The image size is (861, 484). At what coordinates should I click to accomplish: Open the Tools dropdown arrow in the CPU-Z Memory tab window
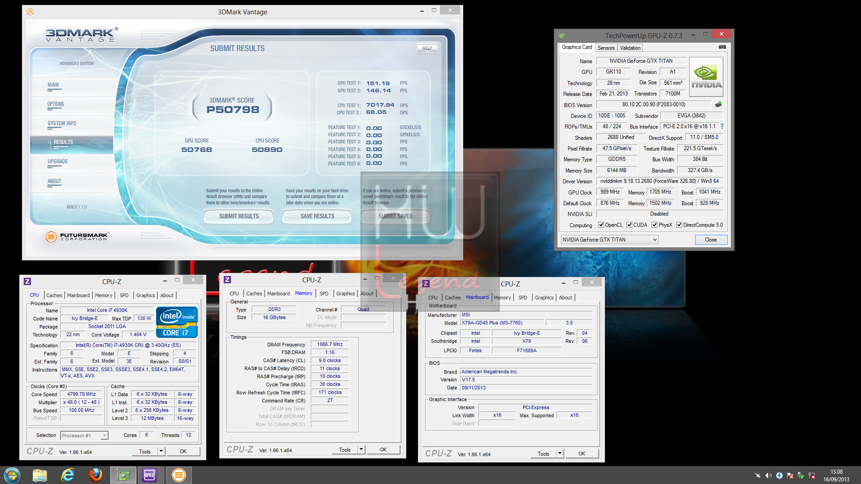click(361, 449)
